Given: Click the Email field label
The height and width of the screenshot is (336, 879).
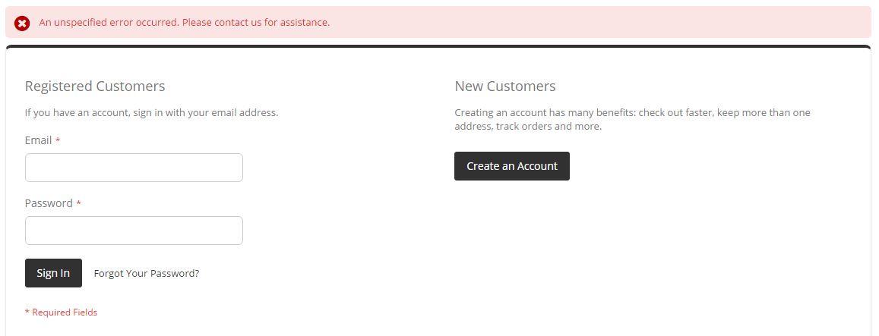Looking at the screenshot, I should (x=38, y=140).
